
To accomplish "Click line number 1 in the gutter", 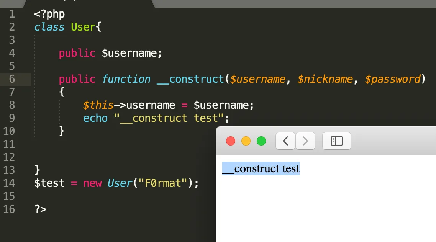I will tap(11, 15).
